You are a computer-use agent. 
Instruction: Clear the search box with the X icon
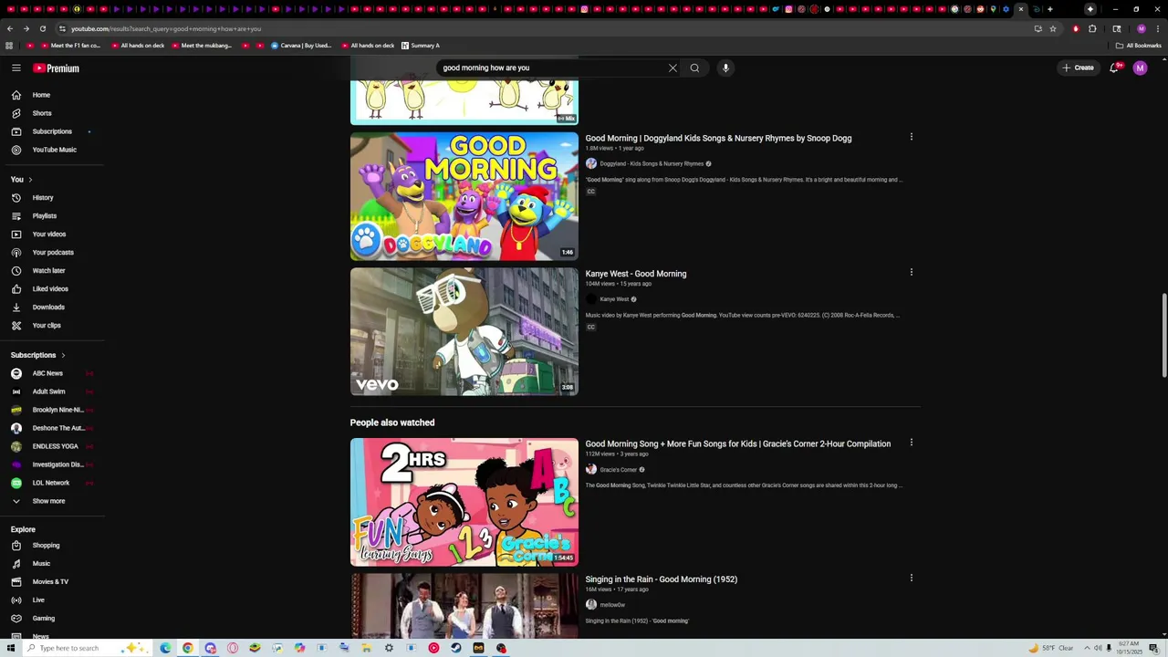pos(673,68)
